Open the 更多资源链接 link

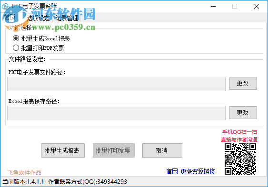[198, 171]
